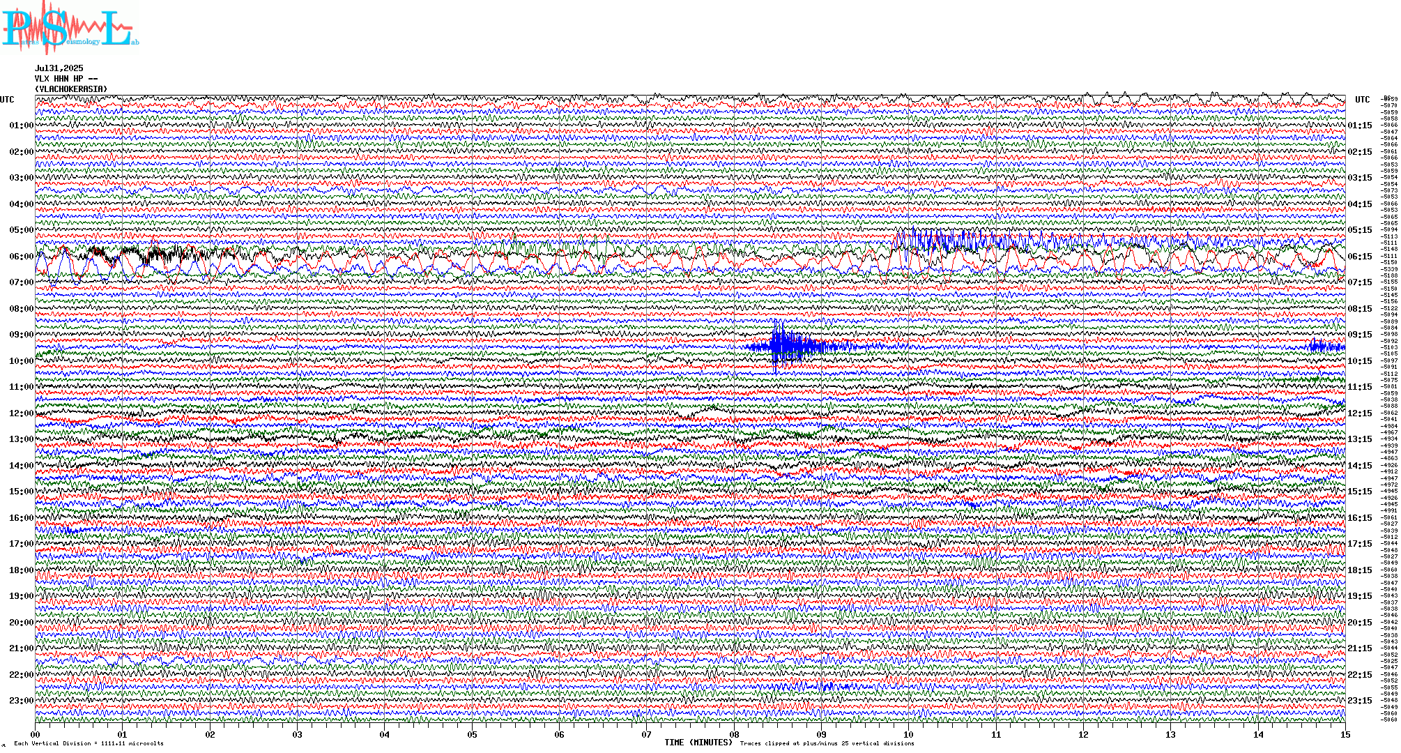Click the 06:15 time label on the right
Viewport: 1401px width, 753px height.
(1360, 257)
